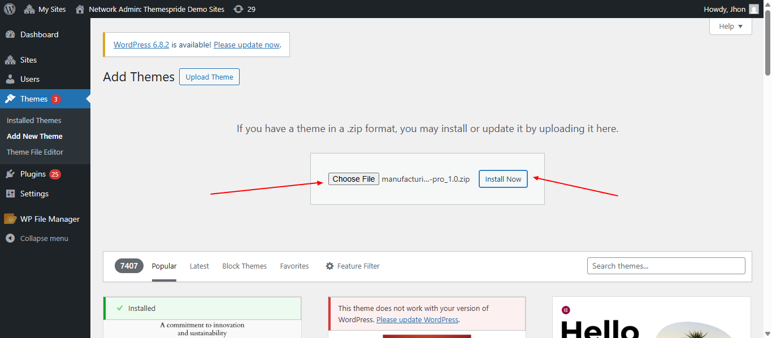Switch to the Block Themes tab
Screen dimensions: 772x338
pyautogui.click(x=244, y=266)
